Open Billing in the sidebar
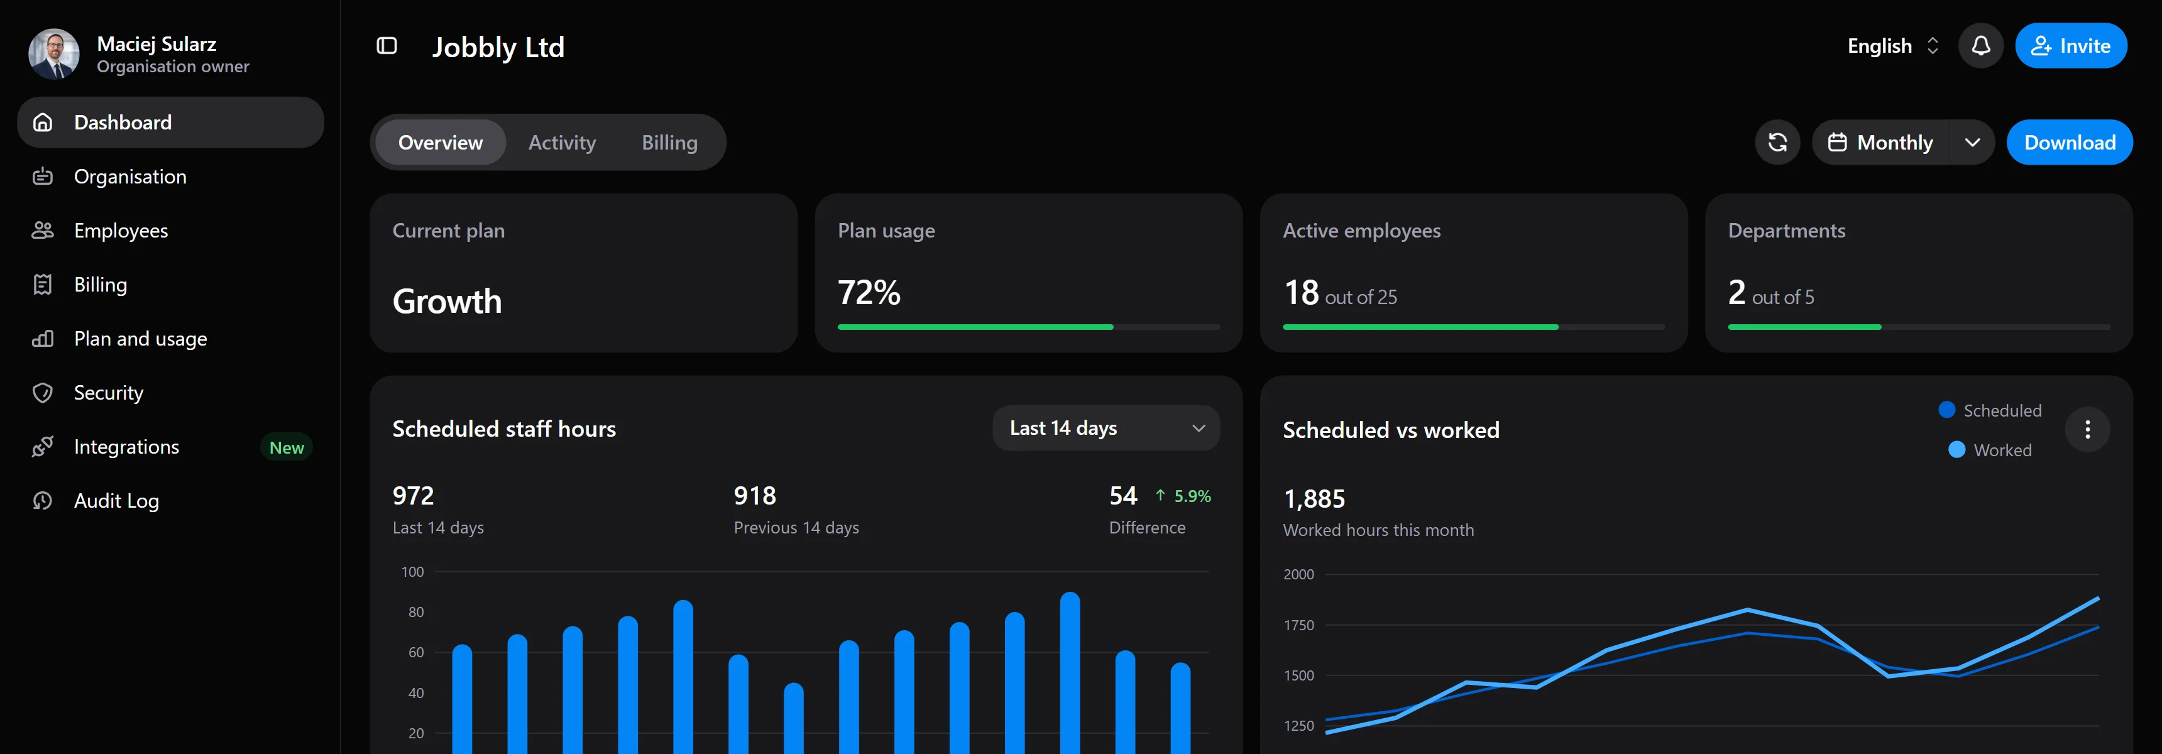The height and width of the screenshot is (754, 2162). 170,285
